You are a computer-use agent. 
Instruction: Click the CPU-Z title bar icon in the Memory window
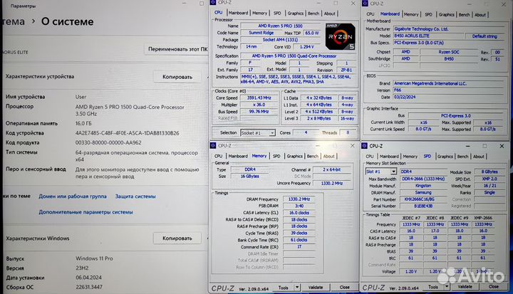pos(213,145)
